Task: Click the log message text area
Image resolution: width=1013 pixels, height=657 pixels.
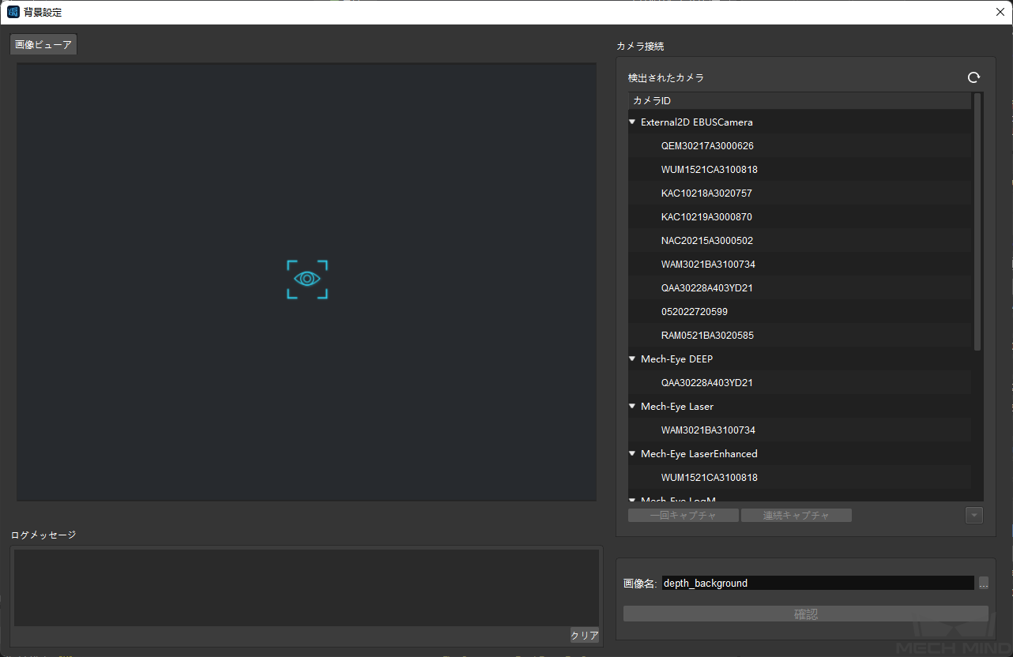Action: (307, 588)
